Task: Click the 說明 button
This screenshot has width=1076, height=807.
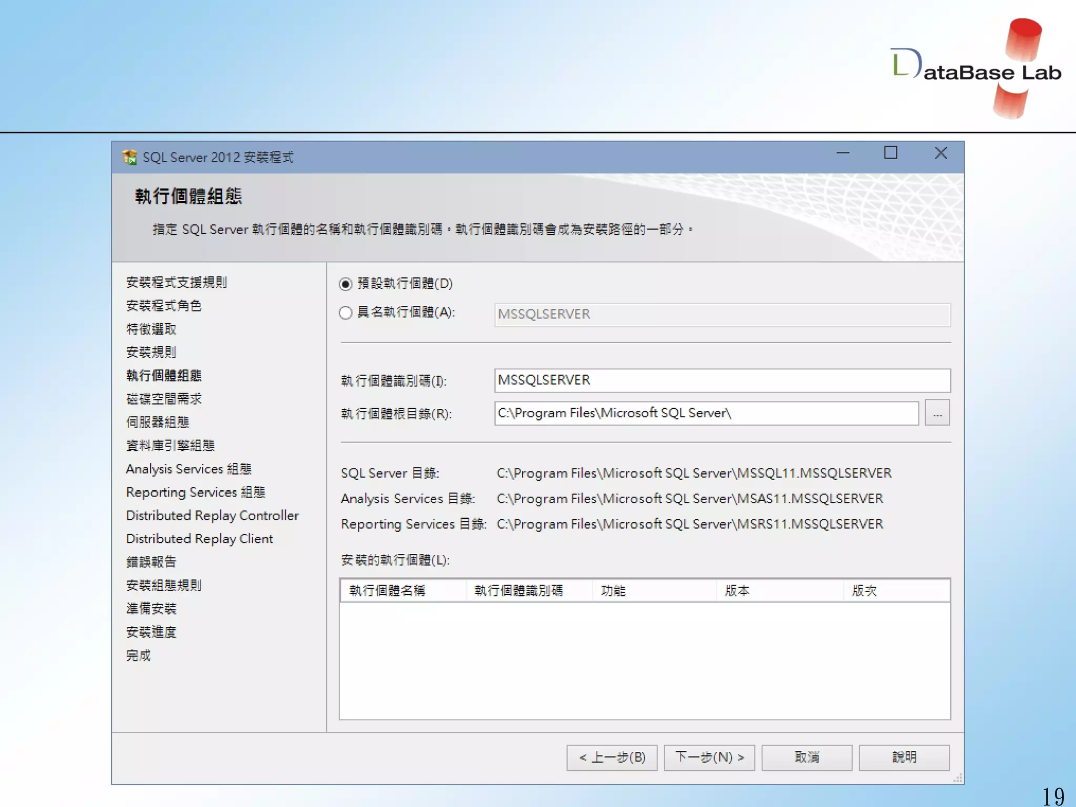Action: (x=904, y=758)
